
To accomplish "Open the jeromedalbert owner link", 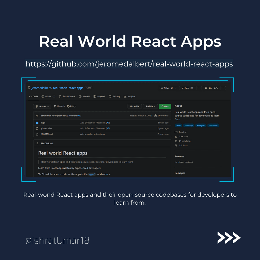I will coord(41,88).
